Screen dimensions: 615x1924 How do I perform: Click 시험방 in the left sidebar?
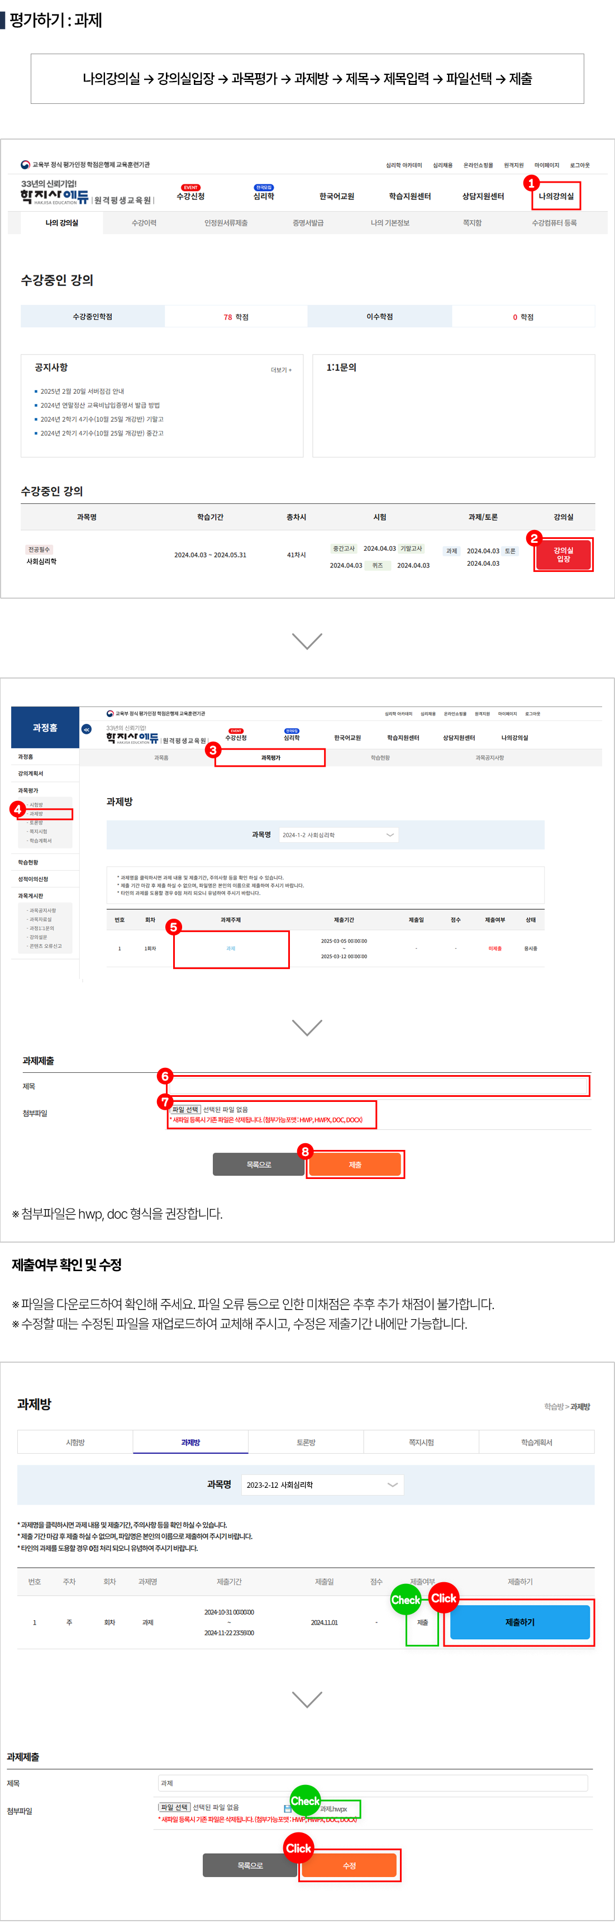[36, 805]
